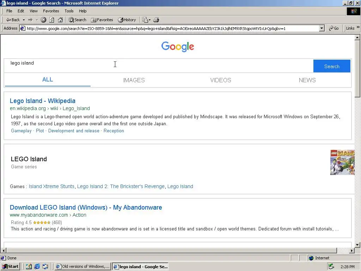The image size is (361, 271).
Task: Open the Forward history dropdown arrow
Action: (37, 20)
